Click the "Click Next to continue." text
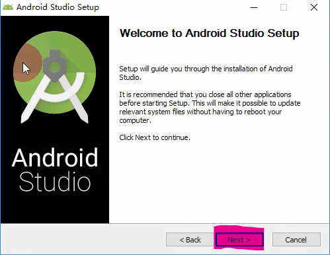This screenshot has height=255, width=330. click(x=155, y=137)
